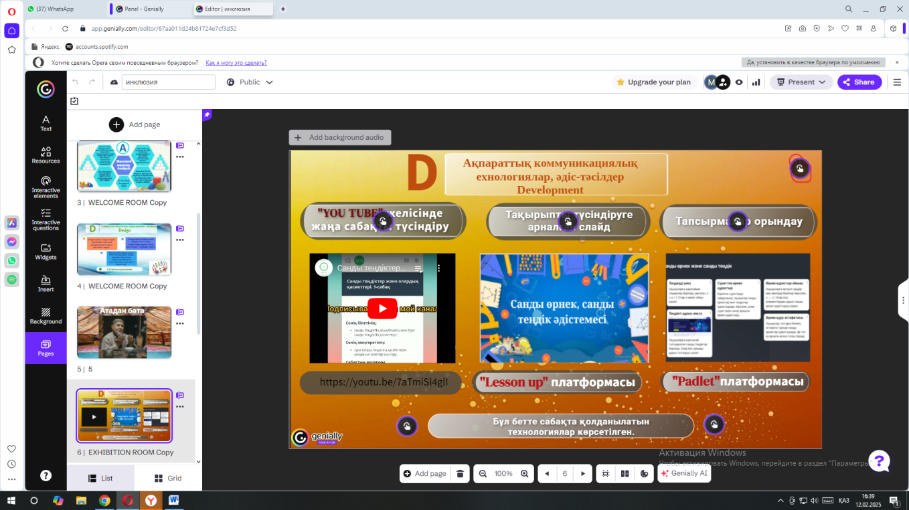Select page 3 WELCOME ROOM Copy thumbnail

(125, 167)
